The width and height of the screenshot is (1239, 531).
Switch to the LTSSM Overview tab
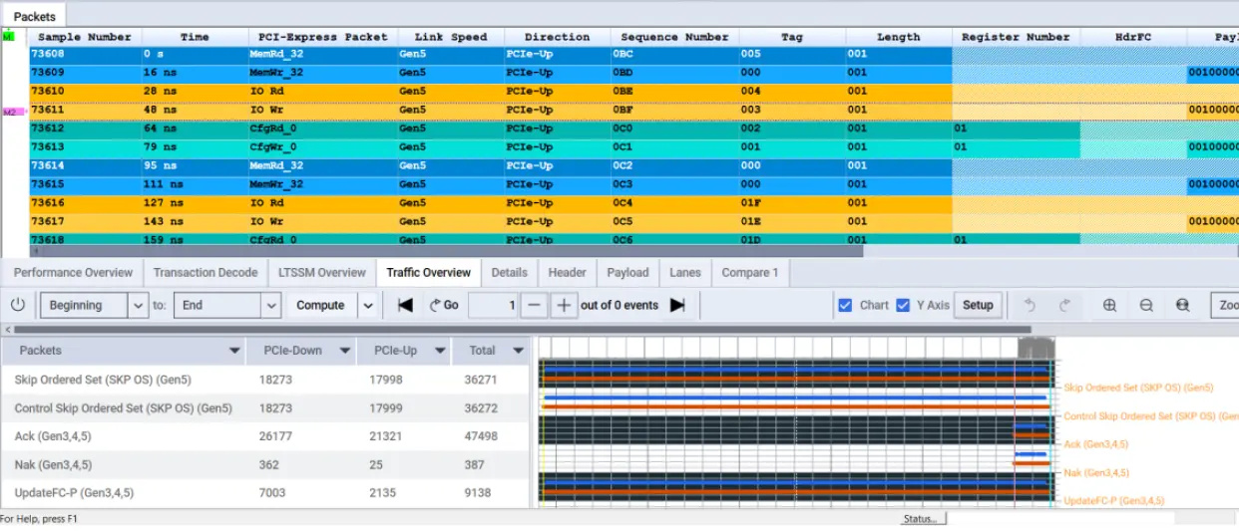coord(322,272)
